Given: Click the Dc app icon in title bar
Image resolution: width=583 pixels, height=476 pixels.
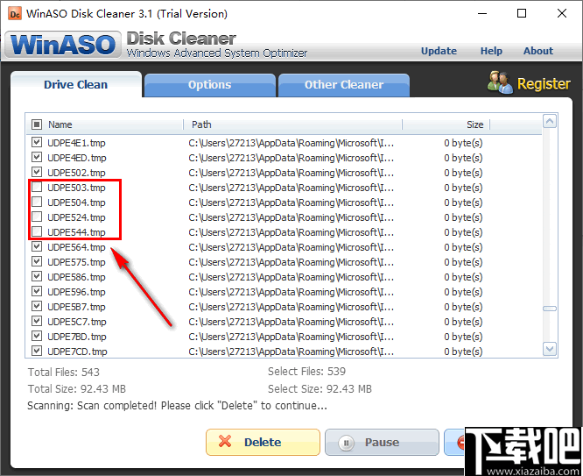Looking at the screenshot, I should [15, 14].
